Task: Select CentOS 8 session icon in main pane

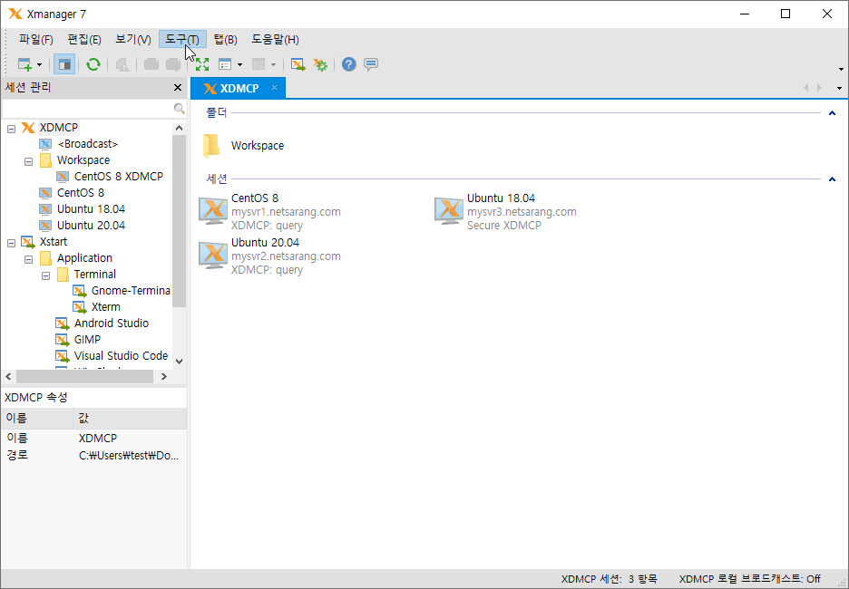Action: pyautogui.click(x=213, y=211)
